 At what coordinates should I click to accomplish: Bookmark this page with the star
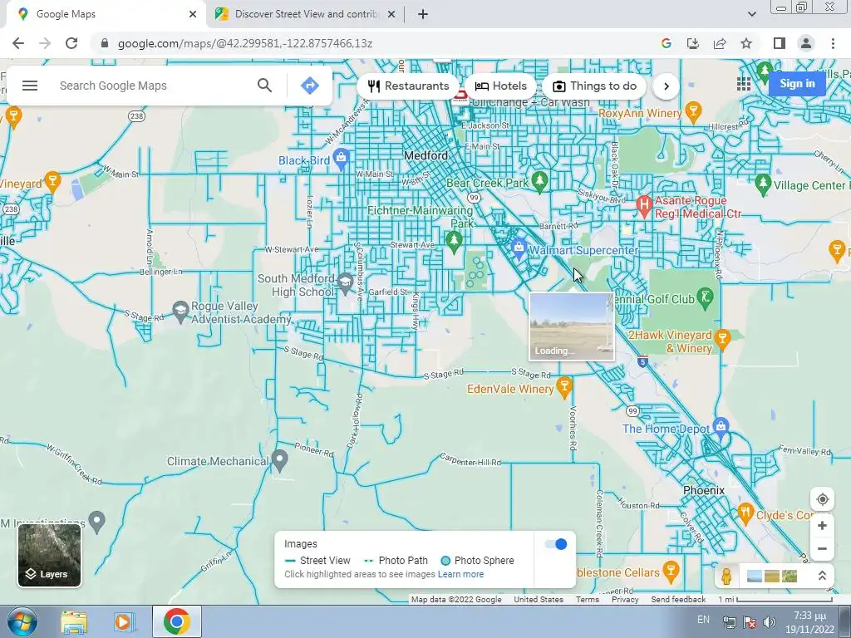[746, 43]
